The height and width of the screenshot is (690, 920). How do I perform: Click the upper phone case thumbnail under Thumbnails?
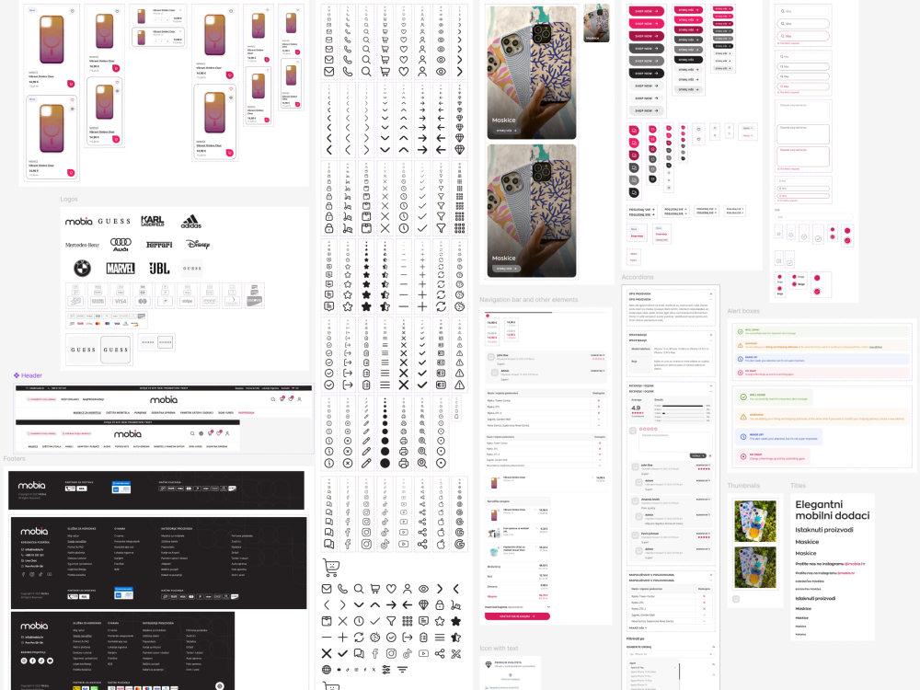pos(755,521)
